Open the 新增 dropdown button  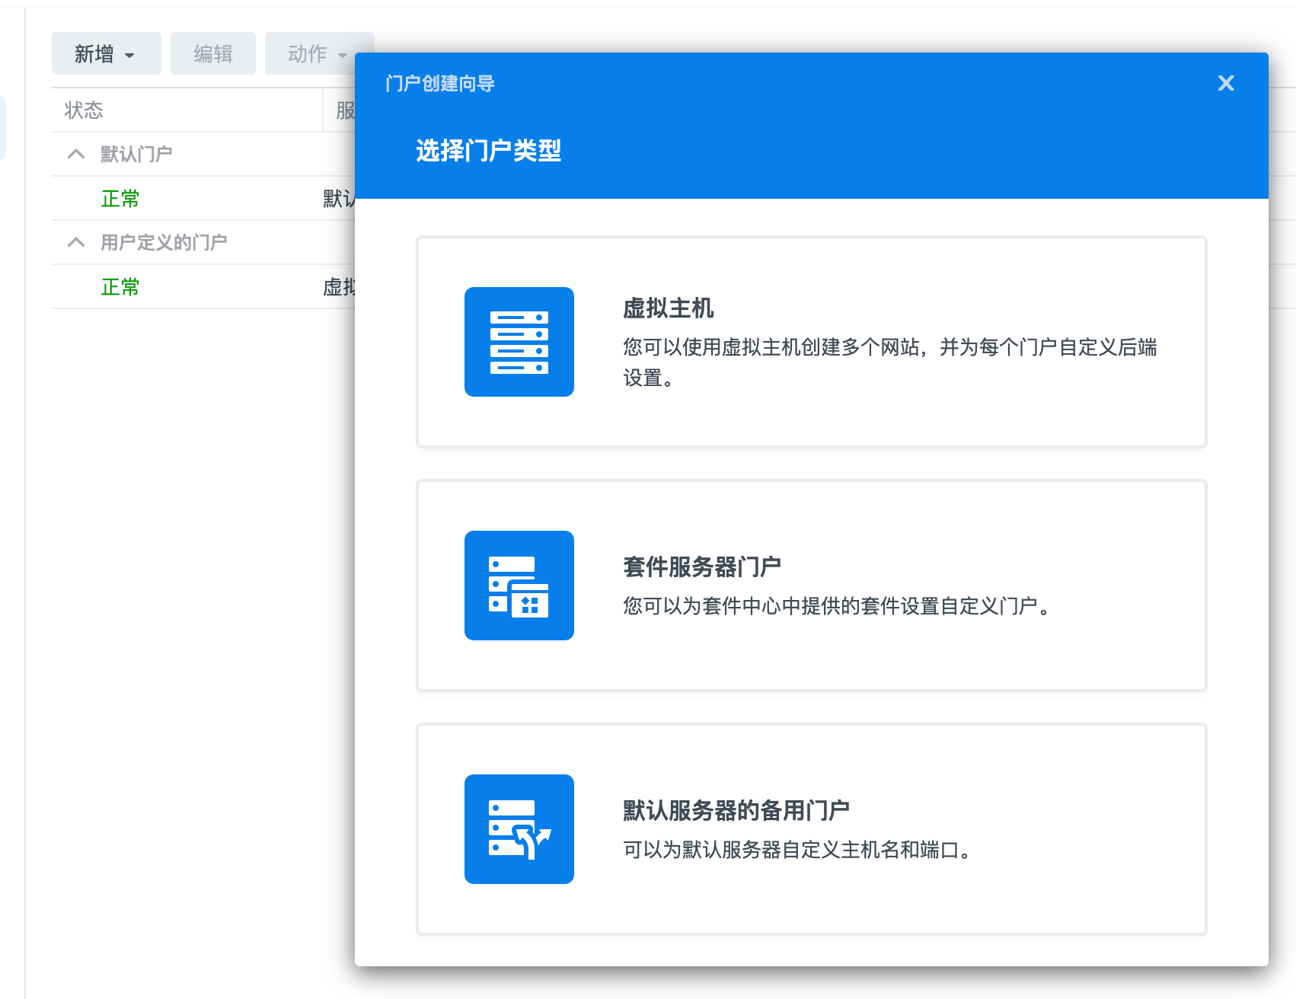pos(107,53)
